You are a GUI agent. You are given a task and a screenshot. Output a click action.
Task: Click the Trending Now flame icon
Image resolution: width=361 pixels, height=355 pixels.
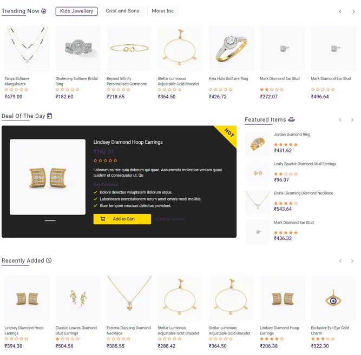pyautogui.click(x=44, y=11)
